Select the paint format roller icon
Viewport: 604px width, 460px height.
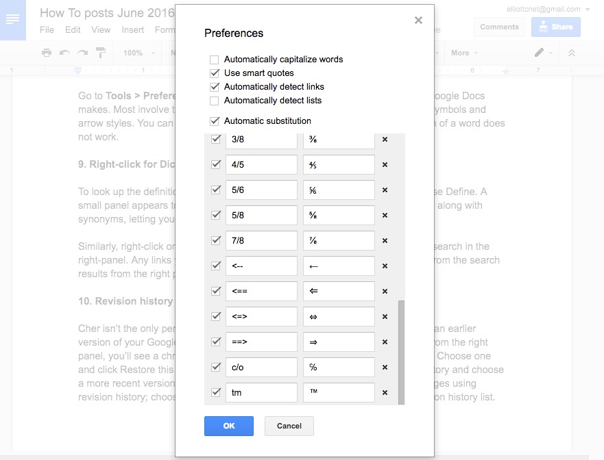coord(101,53)
